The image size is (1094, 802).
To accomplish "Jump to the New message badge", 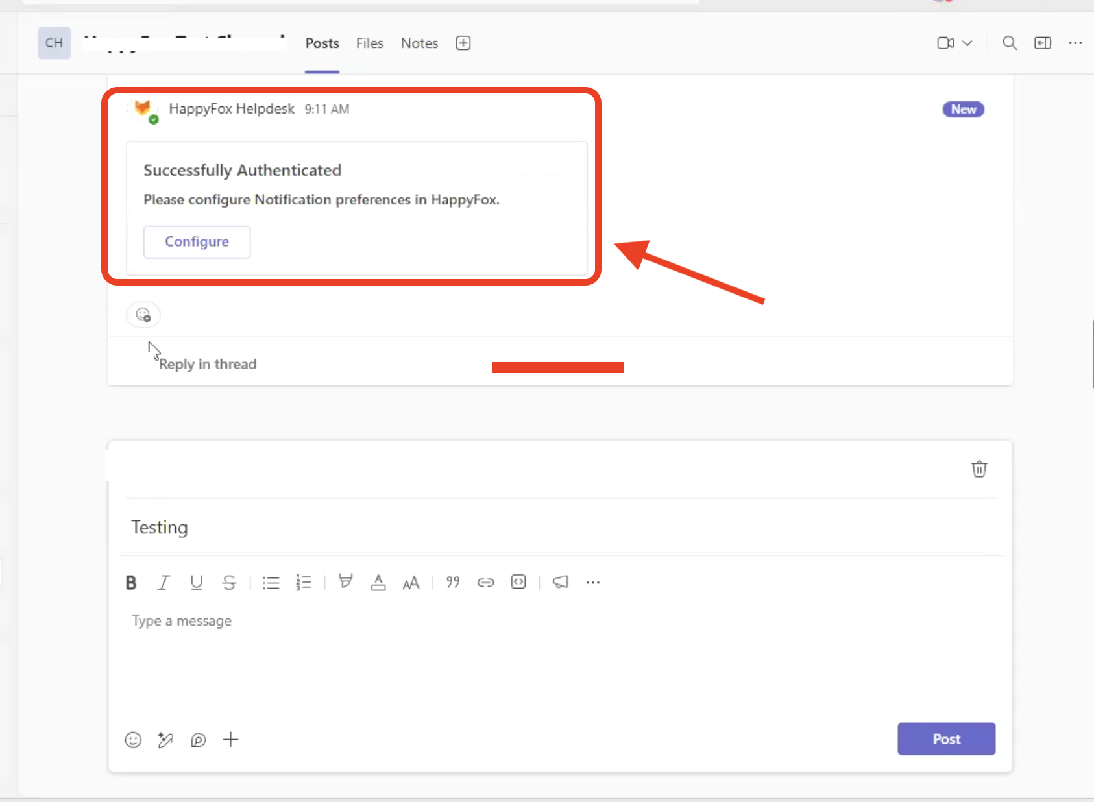I will click(964, 109).
